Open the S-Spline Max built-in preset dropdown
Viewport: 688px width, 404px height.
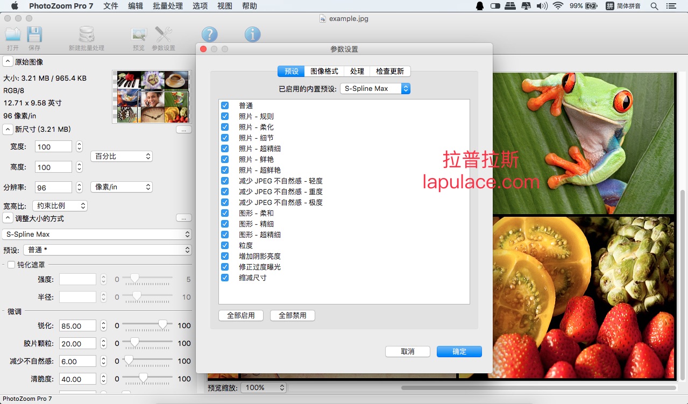[375, 88]
